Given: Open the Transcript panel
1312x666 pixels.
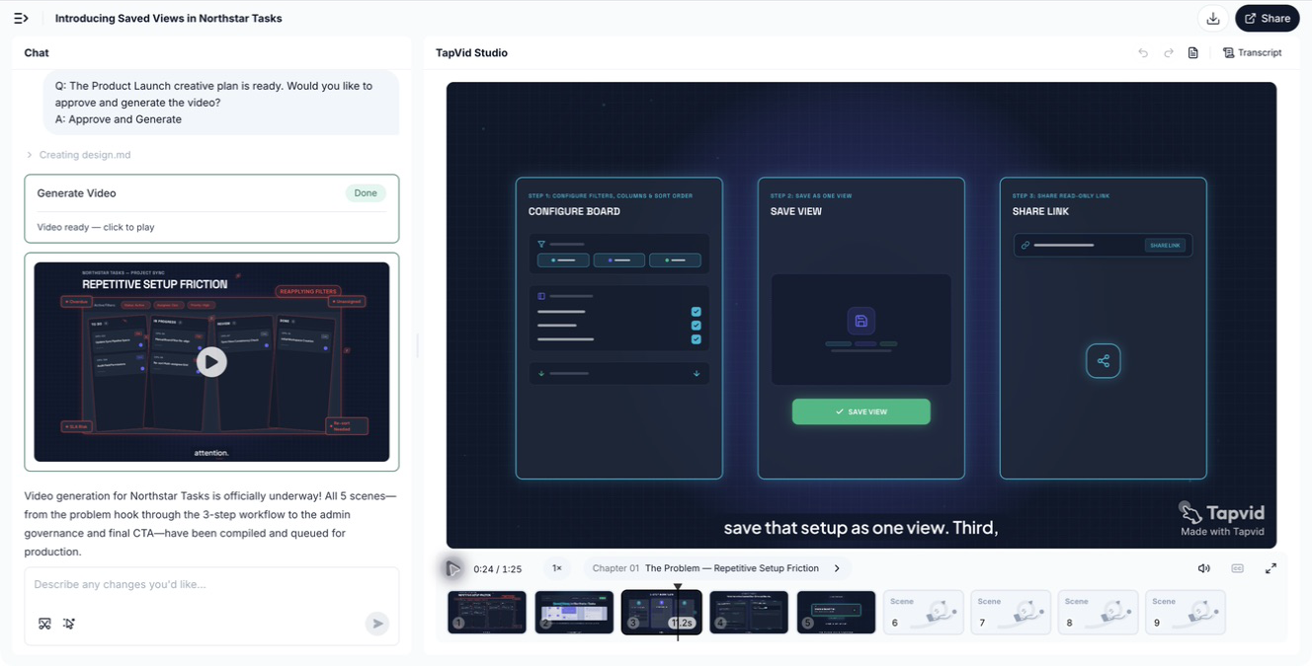Looking at the screenshot, I should (1253, 53).
